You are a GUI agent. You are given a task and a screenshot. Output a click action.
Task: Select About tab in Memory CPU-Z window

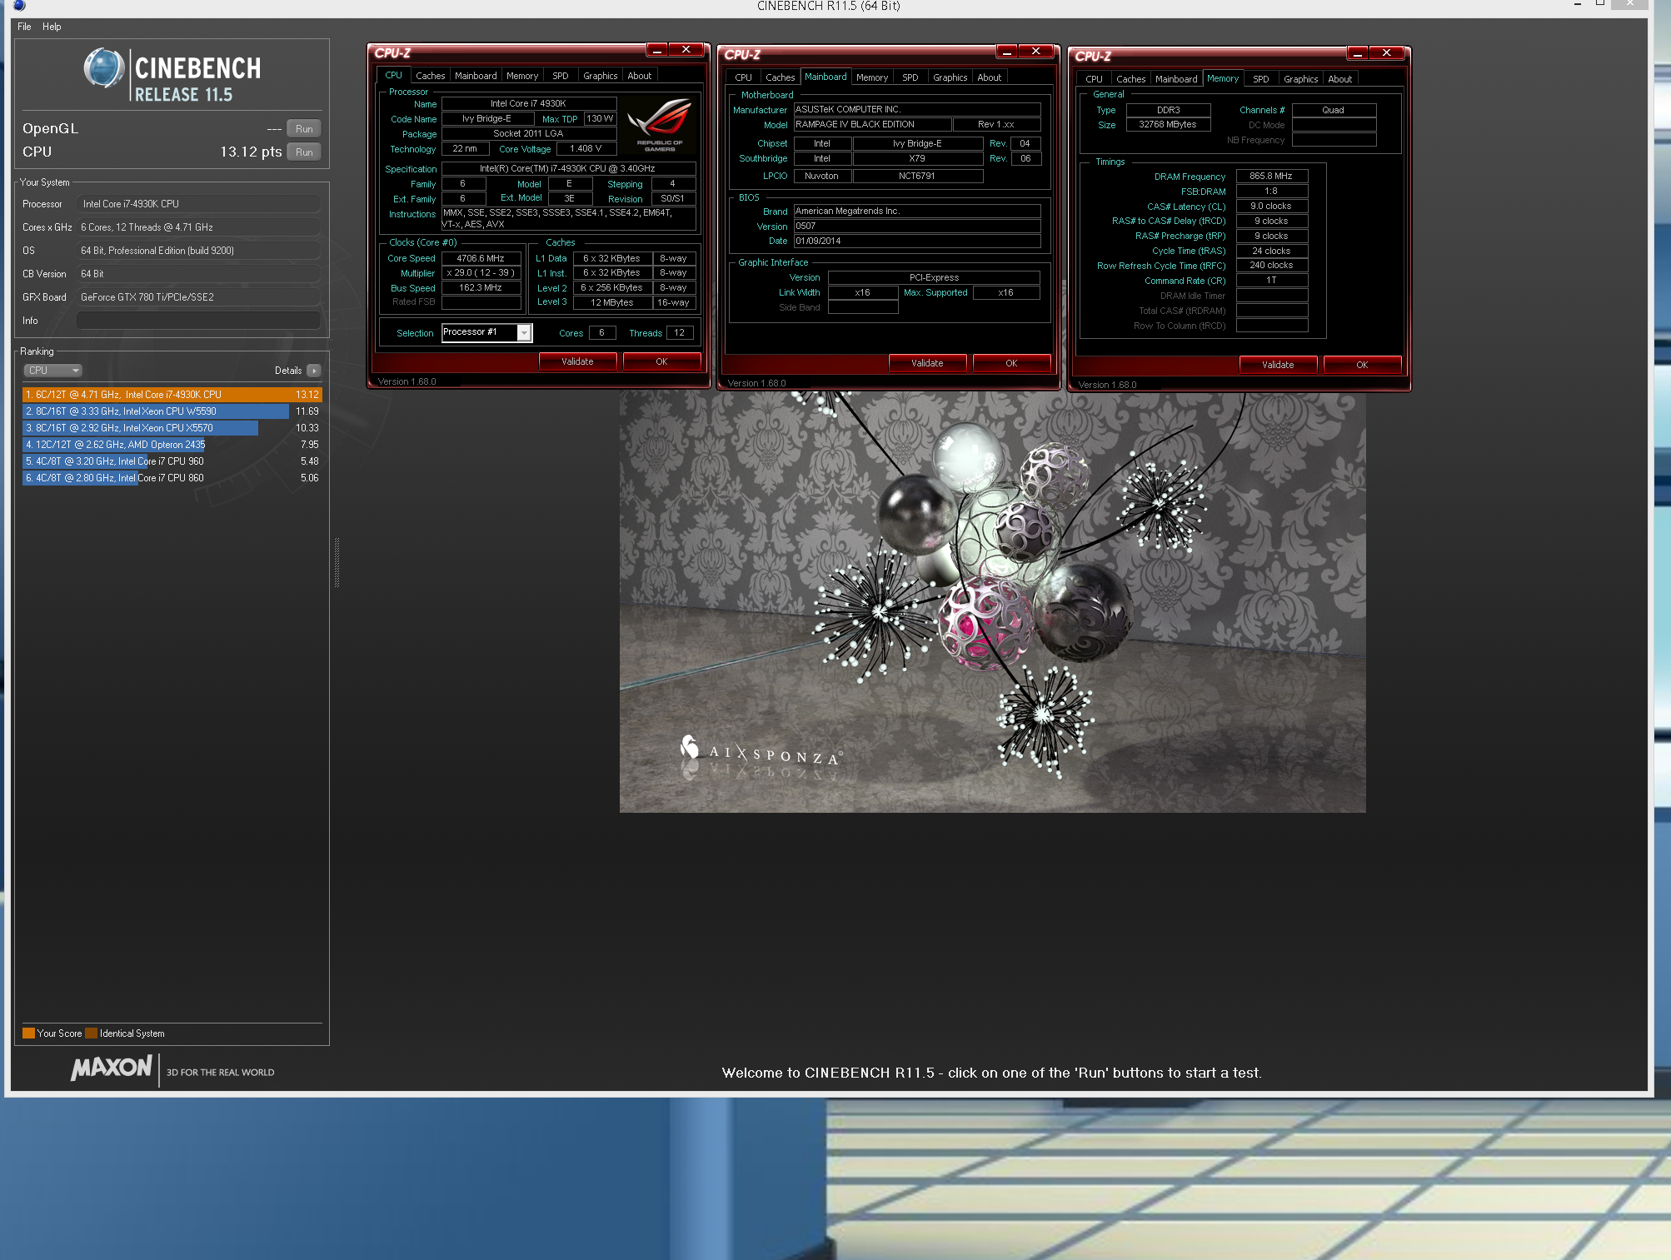1339,79
